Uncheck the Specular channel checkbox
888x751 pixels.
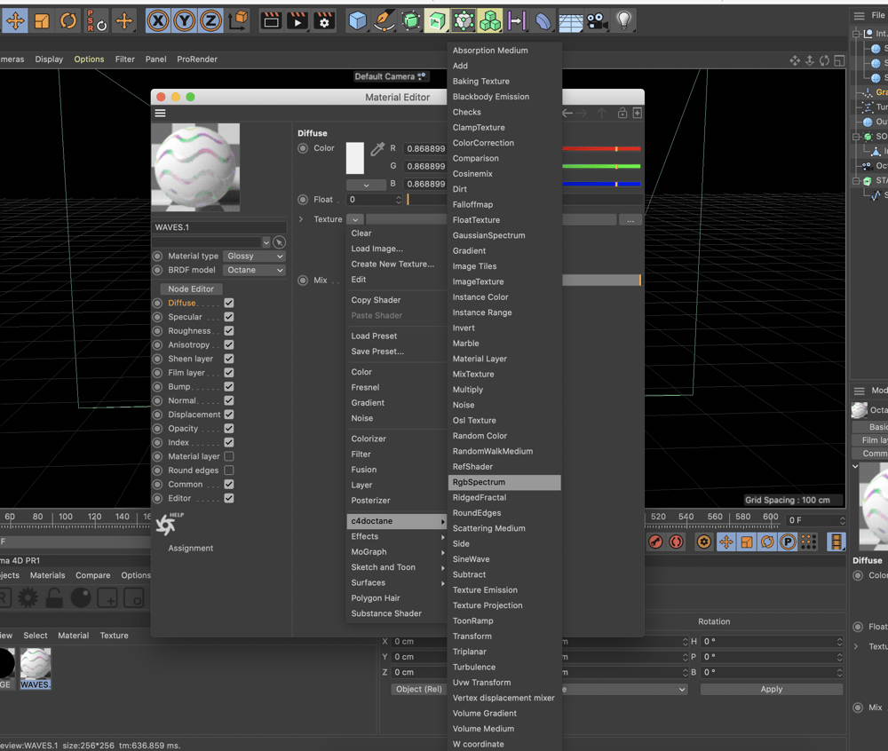(229, 317)
